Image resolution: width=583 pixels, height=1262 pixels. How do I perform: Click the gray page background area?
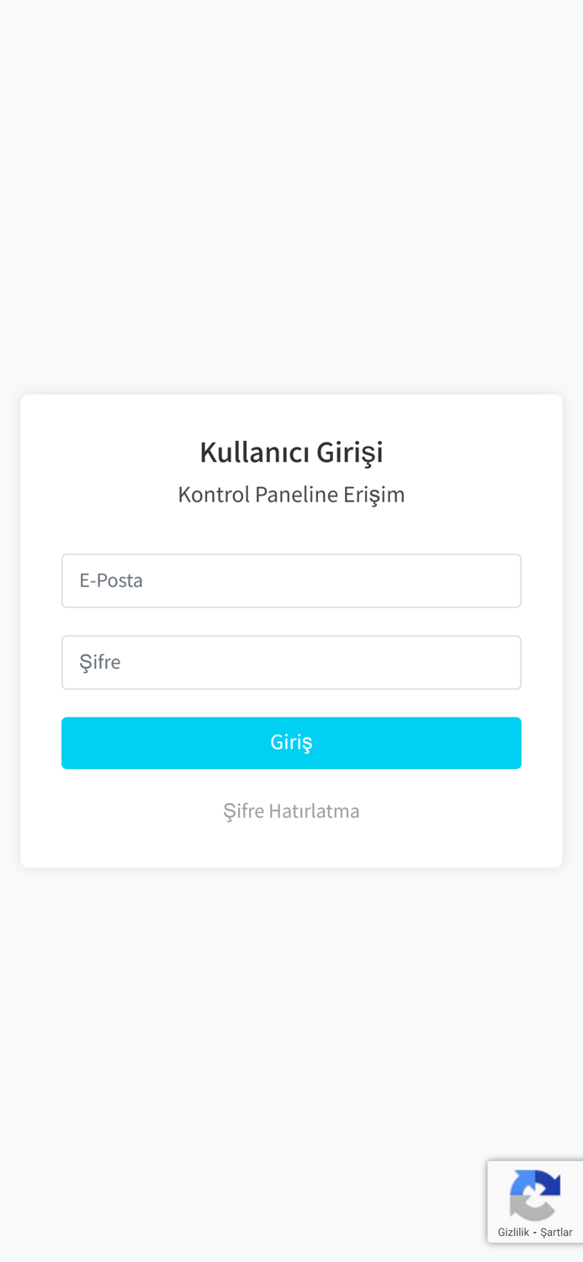pos(291,168)
